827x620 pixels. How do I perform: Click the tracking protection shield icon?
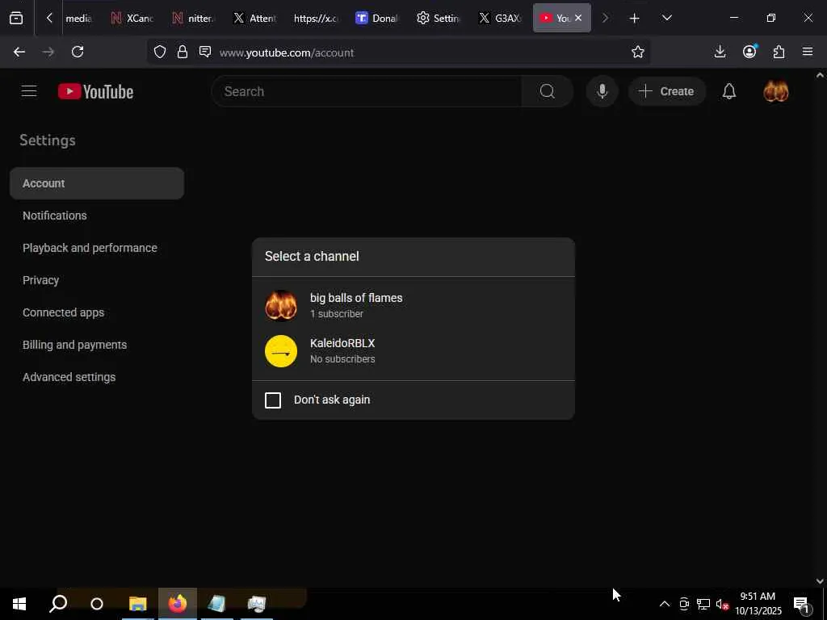click(160, 52)
